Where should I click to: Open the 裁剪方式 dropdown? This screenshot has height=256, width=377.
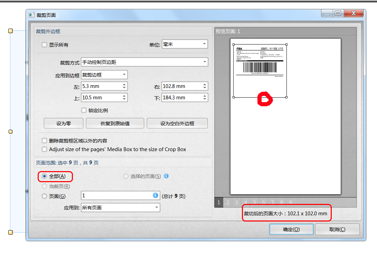tap(144, 62)
